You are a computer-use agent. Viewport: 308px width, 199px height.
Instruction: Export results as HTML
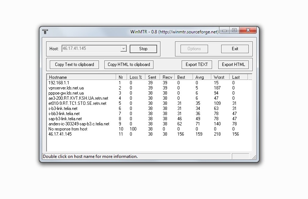(x=233, y=65)
